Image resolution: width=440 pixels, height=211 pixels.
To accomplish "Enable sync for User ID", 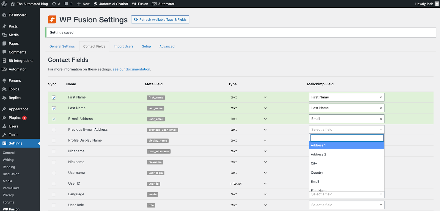I will tap(54, 184).
